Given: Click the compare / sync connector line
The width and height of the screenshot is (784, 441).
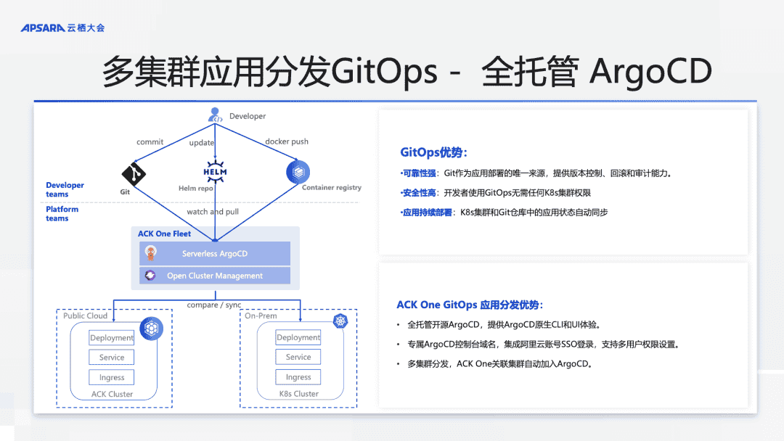Looking at the screenshot, I should click(x=214, y=305).
